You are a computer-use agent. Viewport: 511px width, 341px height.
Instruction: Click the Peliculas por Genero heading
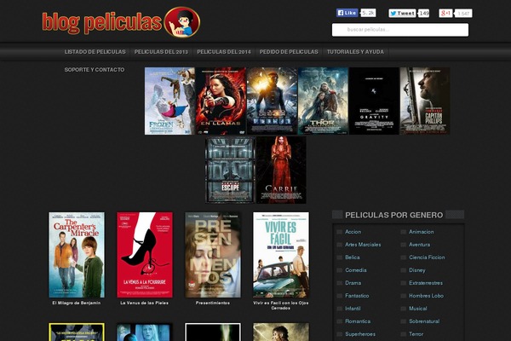pos(394,215)
